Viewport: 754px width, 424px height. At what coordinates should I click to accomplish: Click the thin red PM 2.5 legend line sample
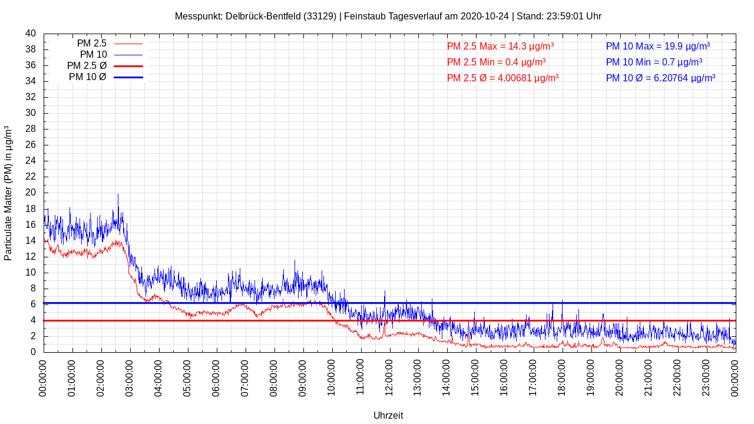[x=128, y=44]
